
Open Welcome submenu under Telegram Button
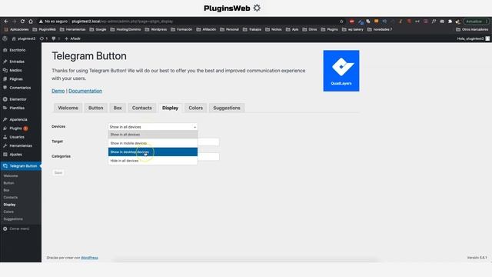pyautogui.click(x=11, y=176)
